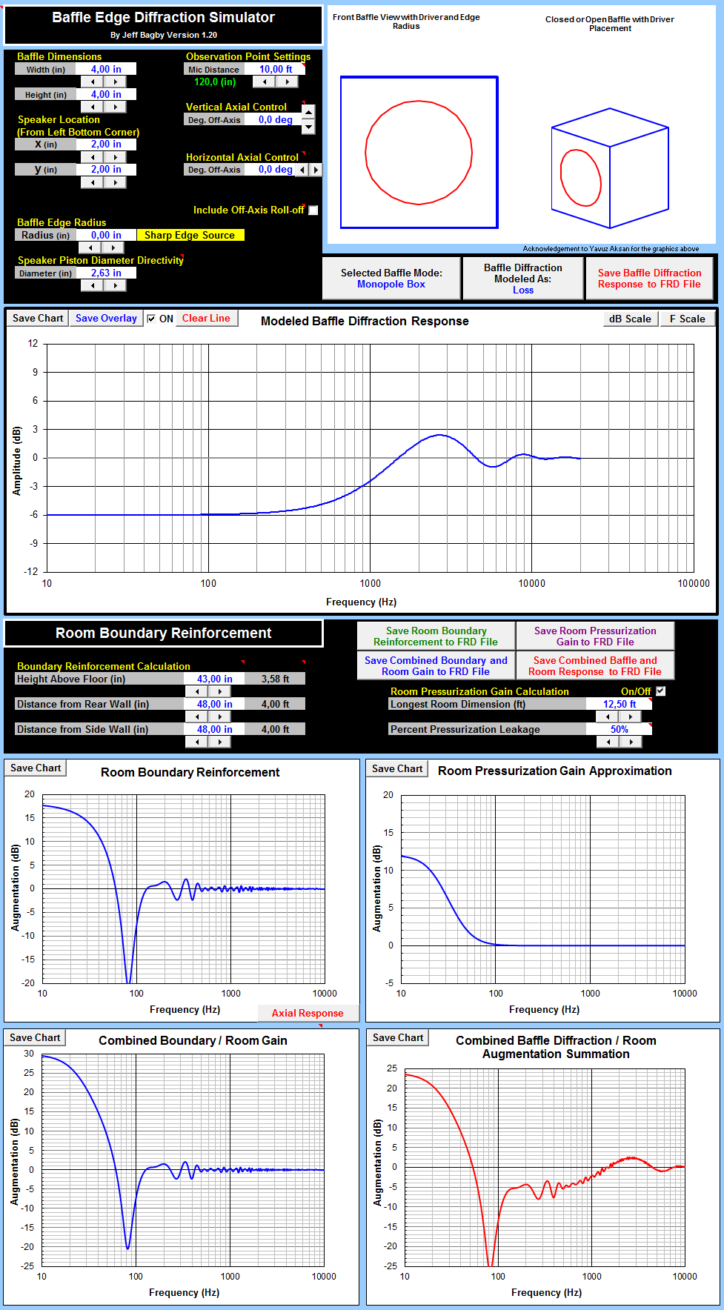
Task: Lower vertical off-axis degrees with down arrow
Action: click(309, 126)
